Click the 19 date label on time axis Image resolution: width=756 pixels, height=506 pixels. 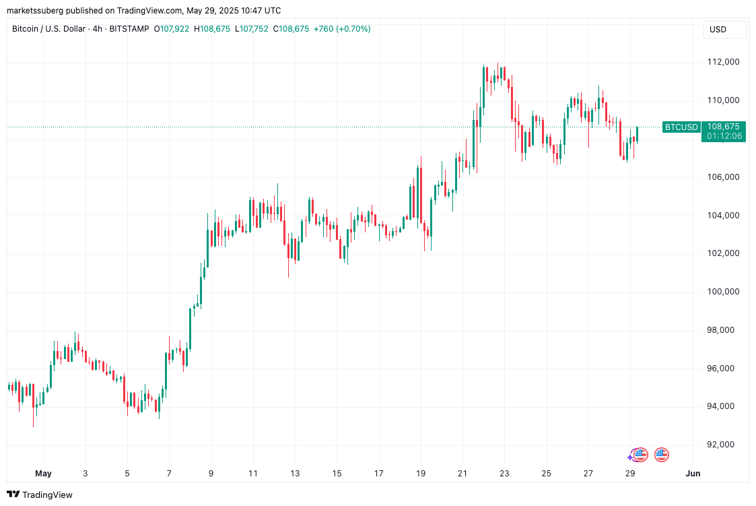pyautogui.click(x=421, y=474)
